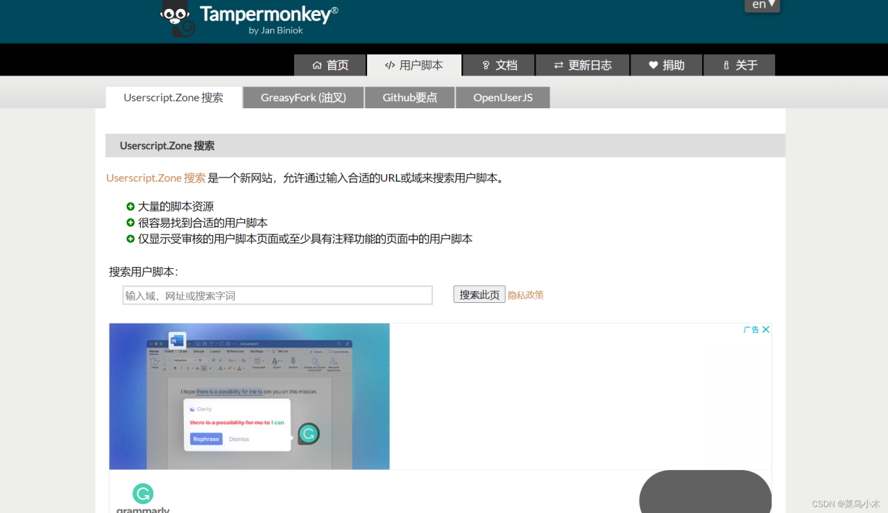
Task: Switch to the GreasyFork (油叉) sub-tab
Action: [303, 98]
